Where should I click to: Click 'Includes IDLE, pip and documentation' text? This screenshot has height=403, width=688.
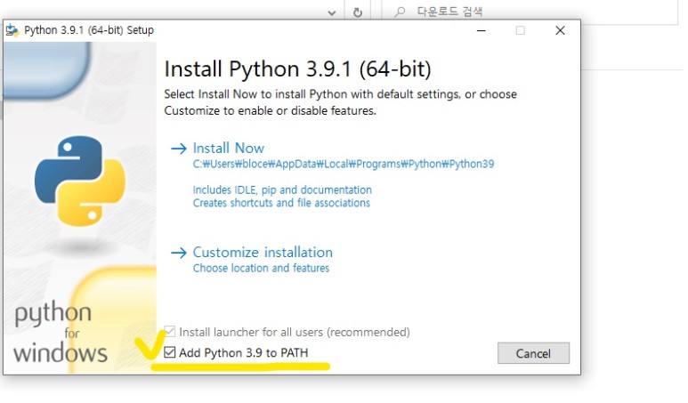coord(282,189)
